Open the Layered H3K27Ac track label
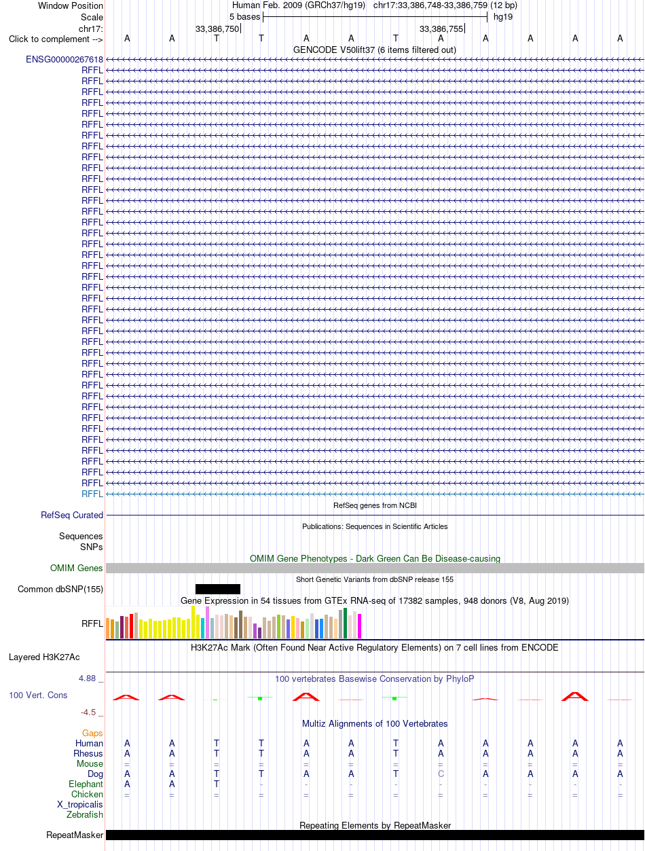The height and width of the screenshot is (851, 645). tap(44, 657)
